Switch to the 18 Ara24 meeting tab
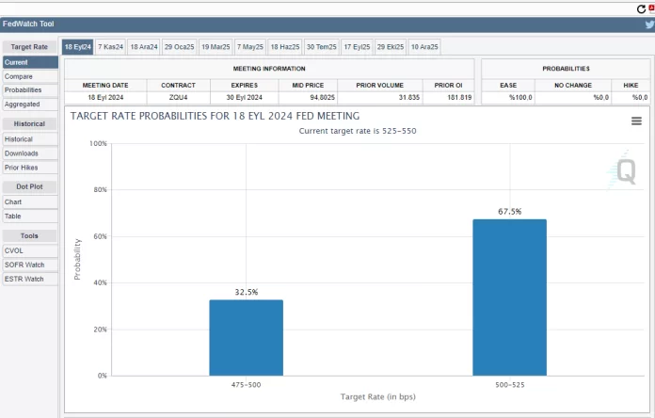The height and width of the screenshot is (418, 655). (x=144, y=46)
